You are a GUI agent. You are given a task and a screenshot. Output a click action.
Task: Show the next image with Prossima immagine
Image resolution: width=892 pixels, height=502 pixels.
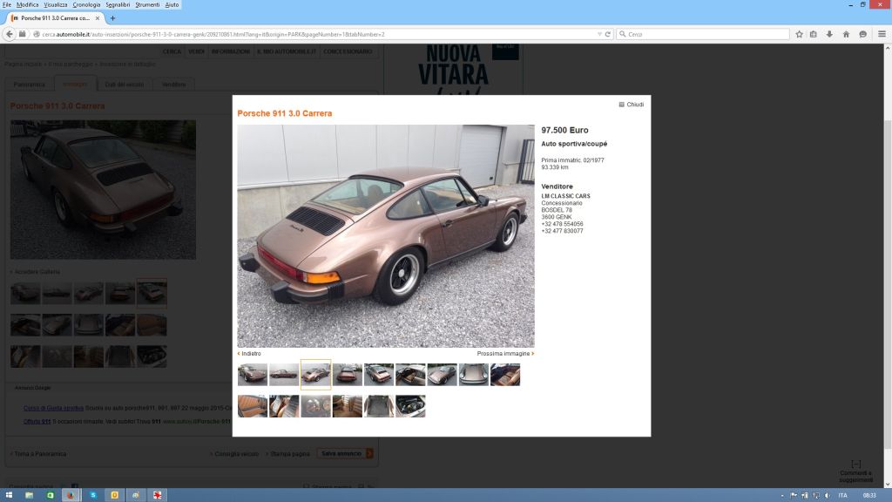[x=505, y=354]
